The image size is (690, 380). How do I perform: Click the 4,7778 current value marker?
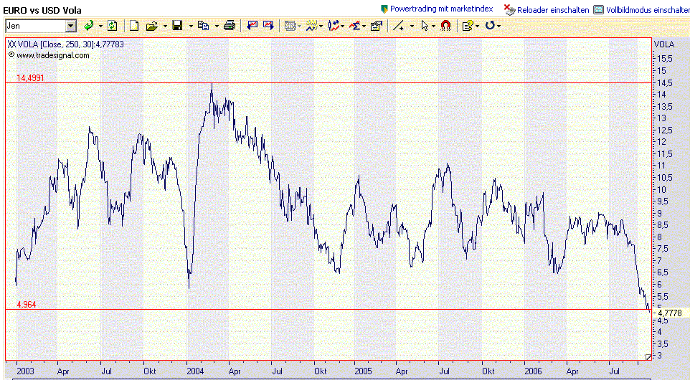coord(670,313)
